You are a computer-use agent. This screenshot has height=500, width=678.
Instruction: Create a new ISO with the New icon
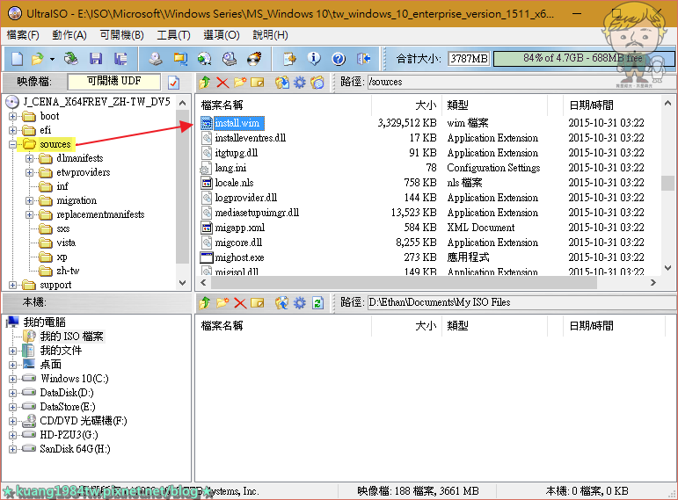click(x=17, y=59)
